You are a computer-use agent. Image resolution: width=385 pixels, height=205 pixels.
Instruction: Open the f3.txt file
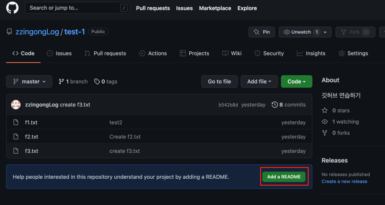tap(31, 151)
